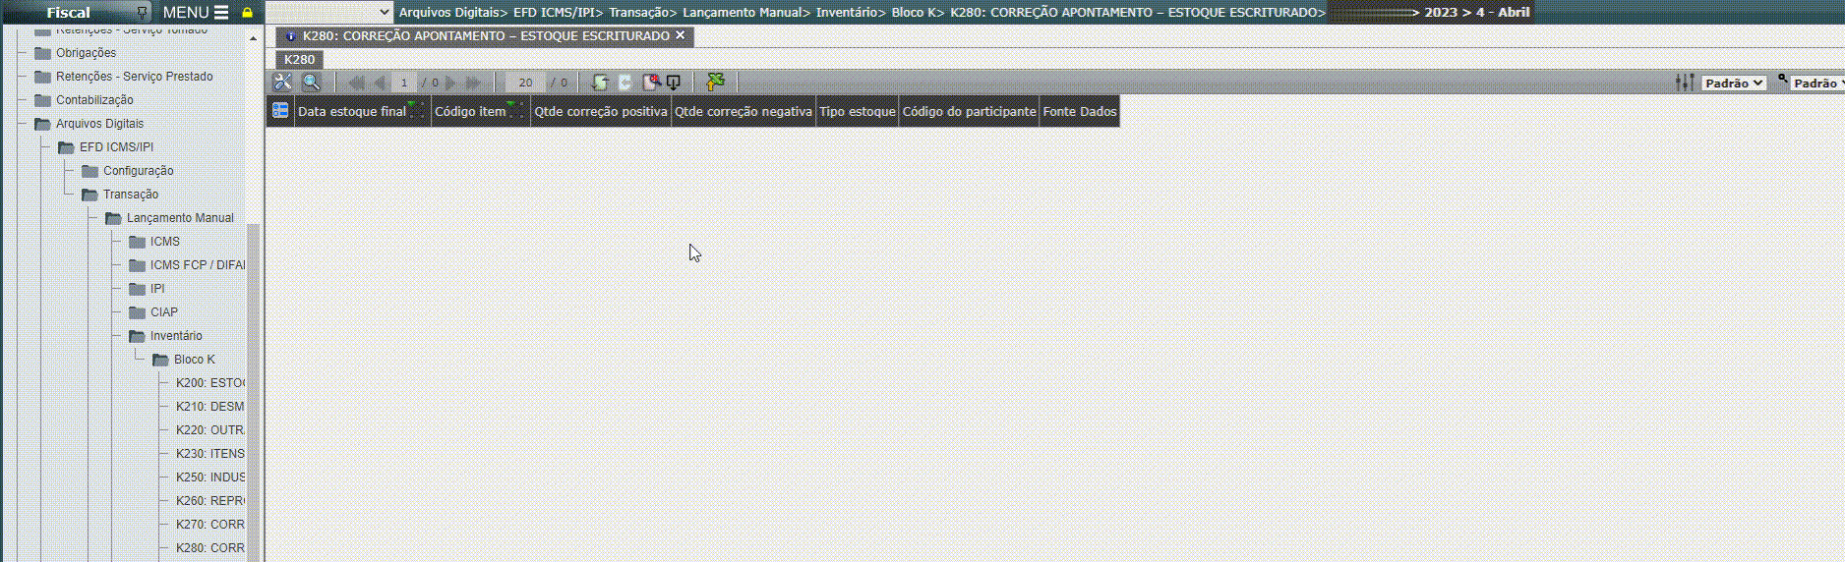Toggle the yellow padlock icon
This screenshot has width=1845, height=562.
[x=247, y=13]
